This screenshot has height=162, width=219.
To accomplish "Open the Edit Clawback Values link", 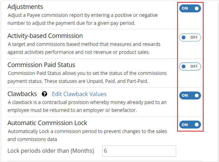I will click(79, 94).
